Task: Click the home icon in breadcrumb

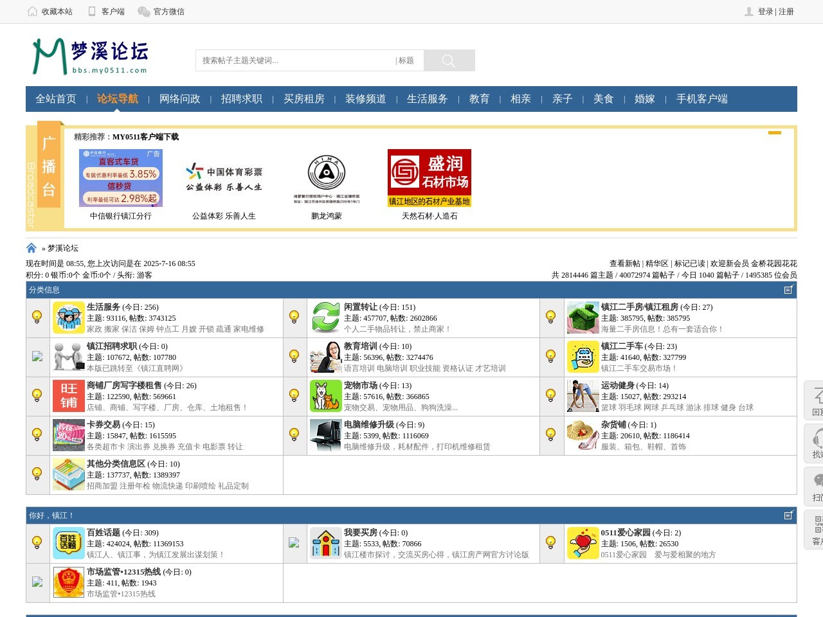Action: (x=32, y=248)
